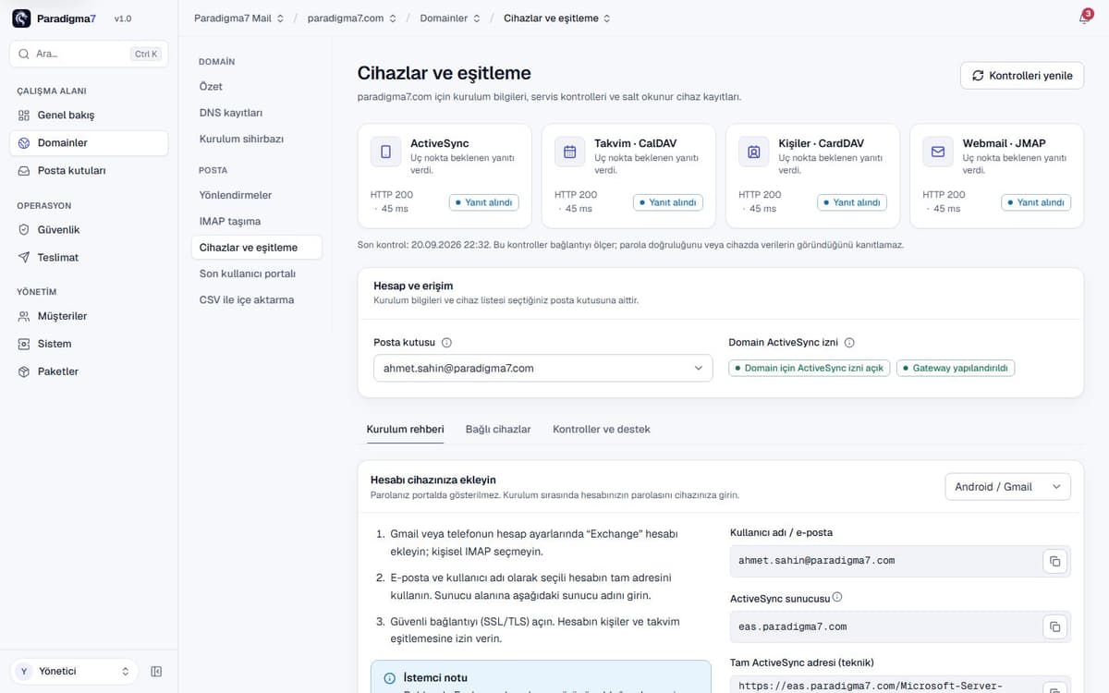Viewport: 1109px width, 693px height.
Task: Click the search magnifier icon
Action: click(24, 55)
